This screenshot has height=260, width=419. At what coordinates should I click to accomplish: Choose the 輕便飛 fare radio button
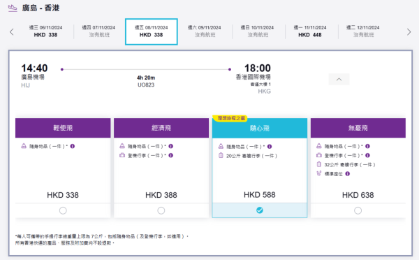[x=63, y=210]
